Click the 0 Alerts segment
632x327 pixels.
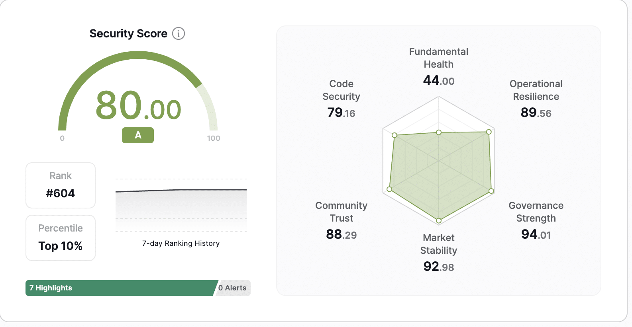point(234,288)
